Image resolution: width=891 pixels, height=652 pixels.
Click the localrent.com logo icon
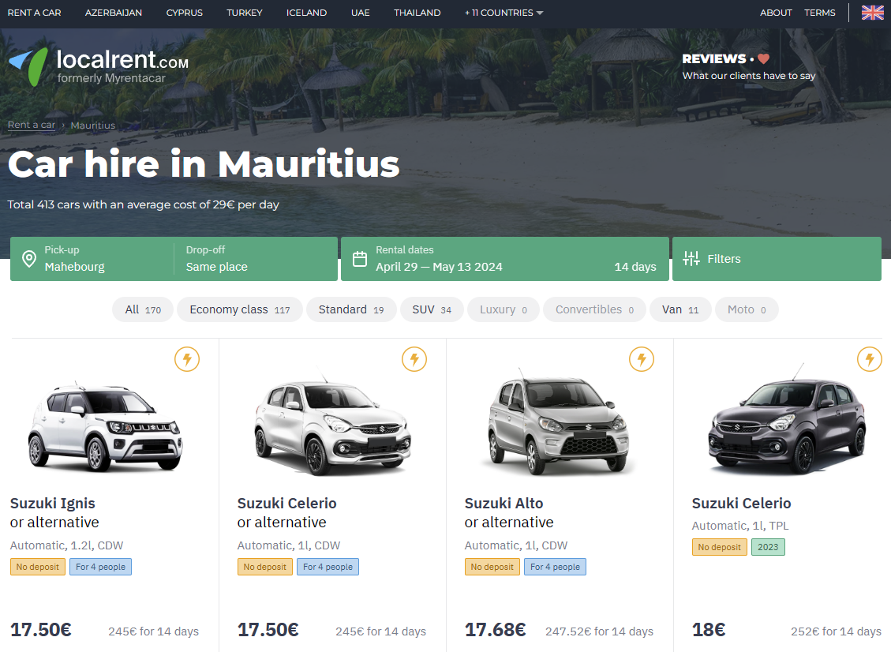coord(28,66)
